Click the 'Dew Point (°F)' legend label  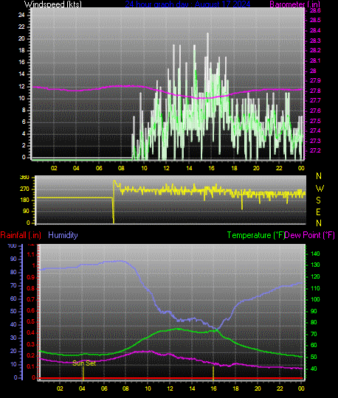click(309, 235)
